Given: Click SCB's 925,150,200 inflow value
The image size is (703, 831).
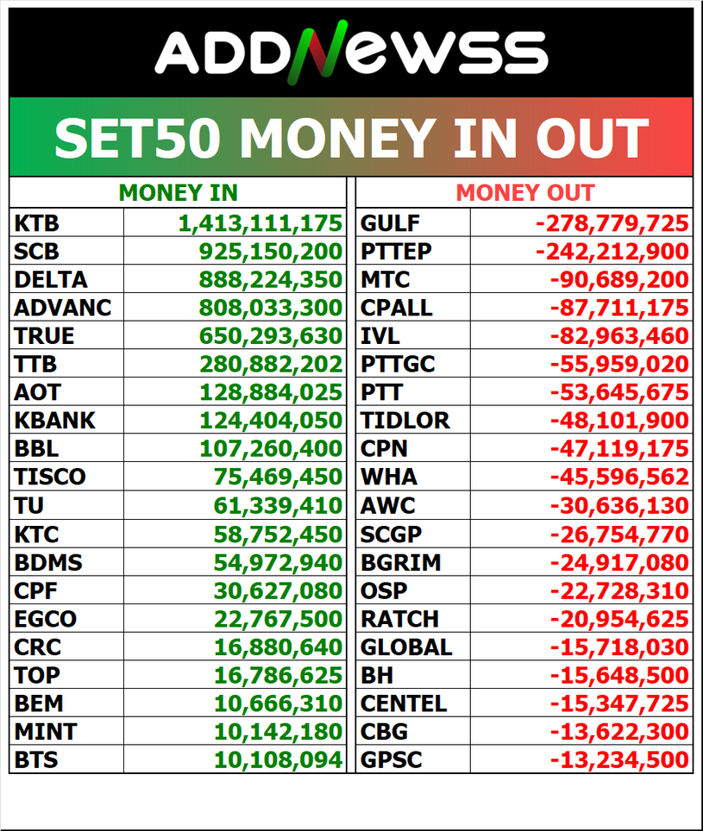Looking at the screenshot, I should (x=271, y=252).
